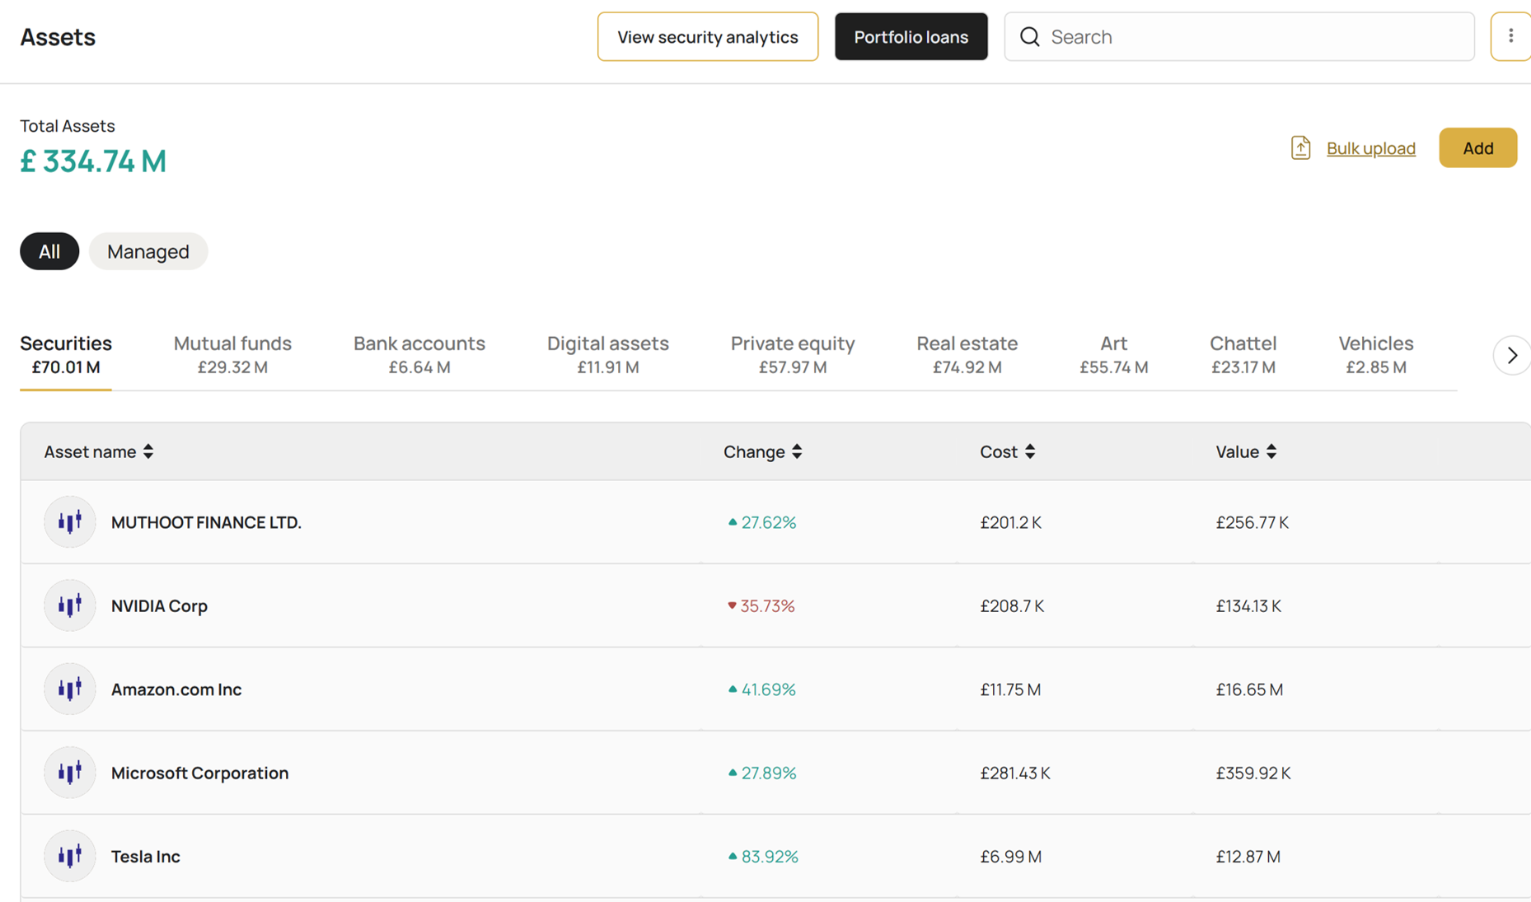Screen dimensions: 1531x902
Task: Switch to the All filter
Action: pyautogui.click(x=49, y=251)
